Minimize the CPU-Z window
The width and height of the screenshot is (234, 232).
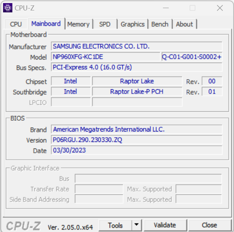click(166, 8)
